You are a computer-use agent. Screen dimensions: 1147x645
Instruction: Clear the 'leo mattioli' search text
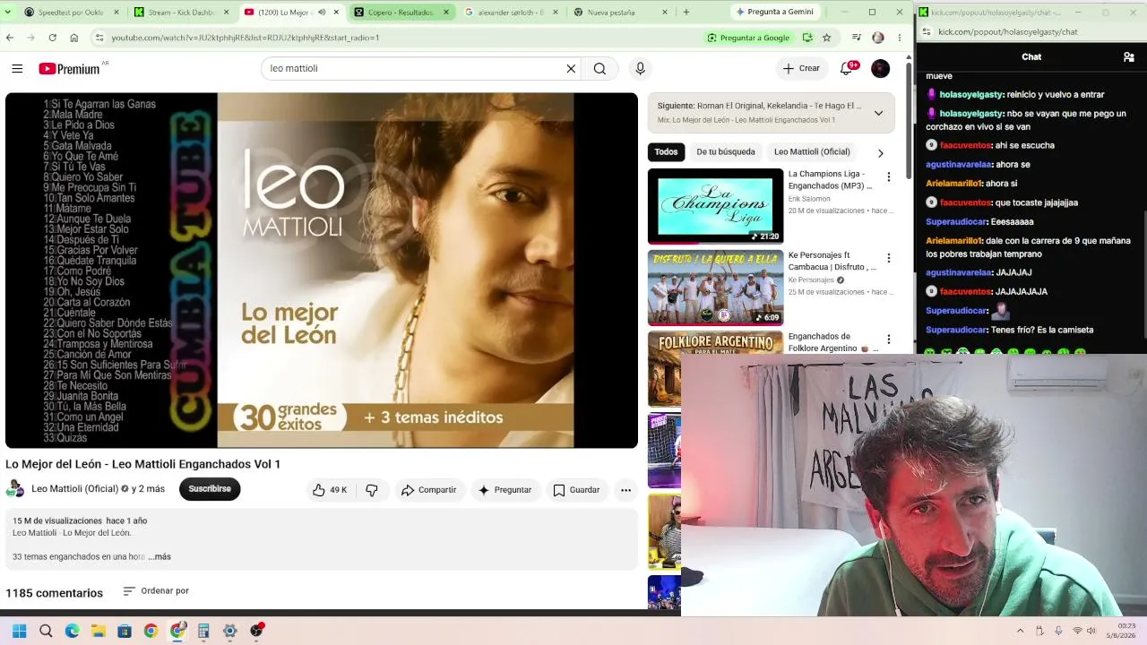[x=571, y=69]
